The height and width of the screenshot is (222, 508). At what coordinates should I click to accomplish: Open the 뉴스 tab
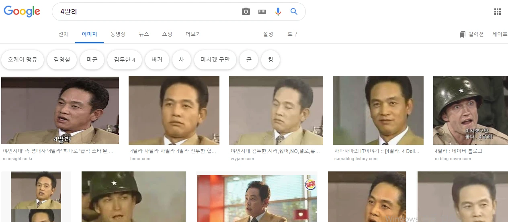tap(144, 34)
